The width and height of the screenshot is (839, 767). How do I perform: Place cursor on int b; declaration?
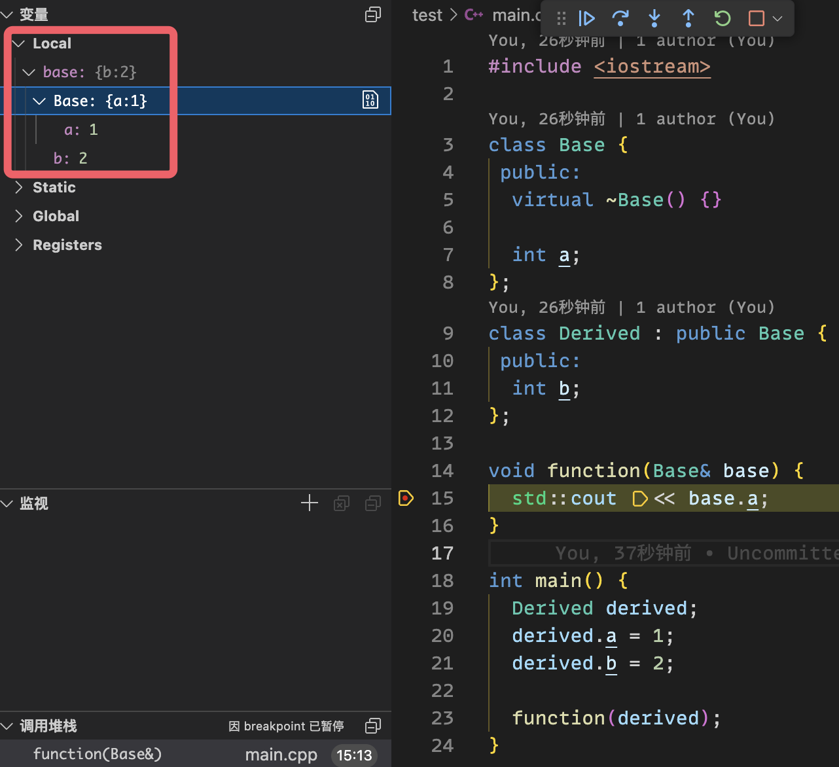[546, 388]
